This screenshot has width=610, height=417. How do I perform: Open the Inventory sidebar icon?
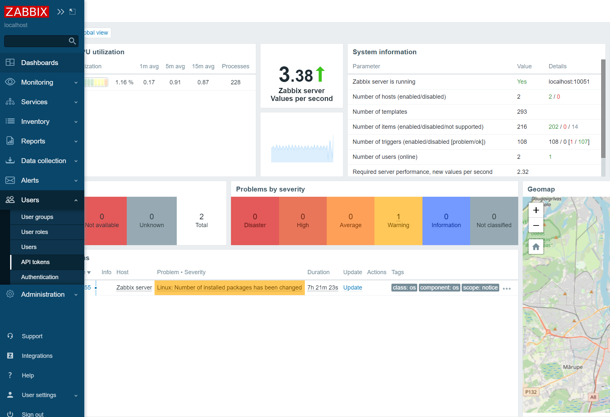pos(10,121)
